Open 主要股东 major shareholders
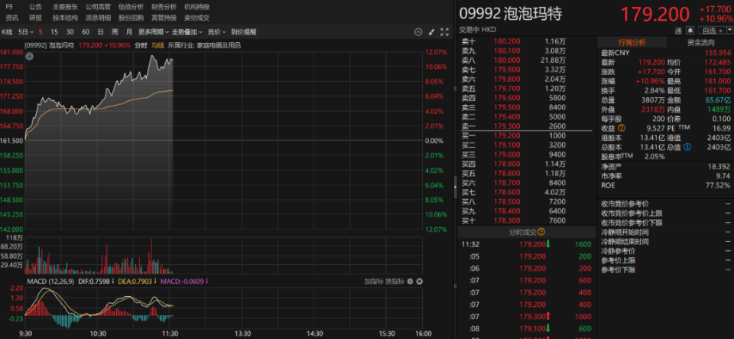734x339 pixels. [x=65, y=7]
